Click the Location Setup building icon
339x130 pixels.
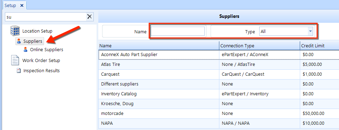pos(15,31)
